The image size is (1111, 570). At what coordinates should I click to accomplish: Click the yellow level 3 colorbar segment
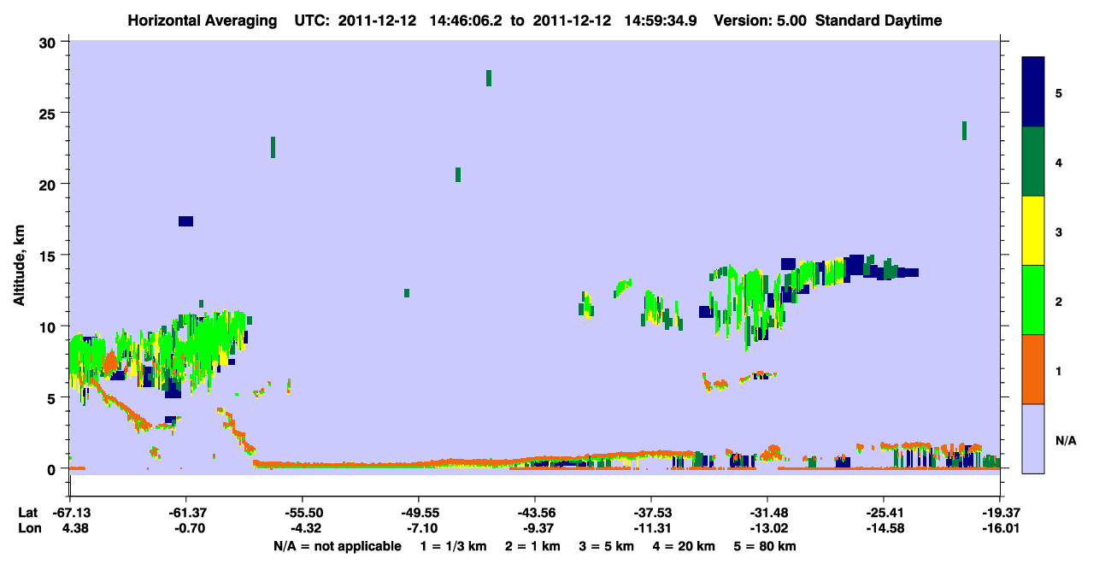[x=1033, y=231]
